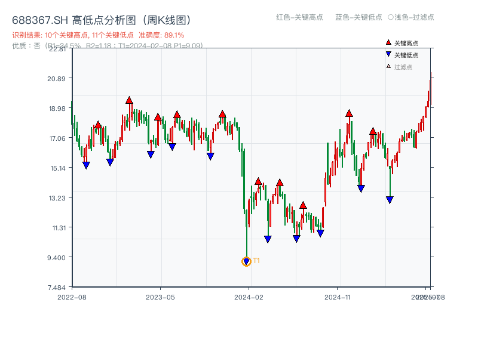Toggle the 过滤点 legend label

coord(403,67)
